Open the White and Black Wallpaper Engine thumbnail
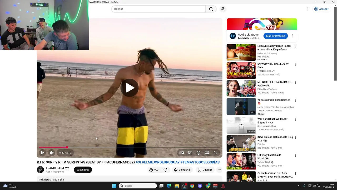 point(241,125)
